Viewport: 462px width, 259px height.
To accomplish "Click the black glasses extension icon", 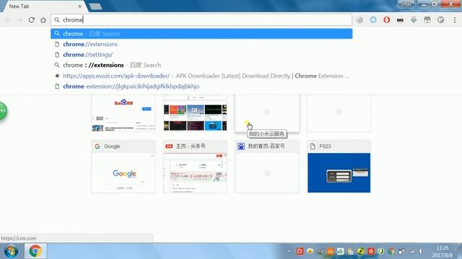I will (400, 20).
